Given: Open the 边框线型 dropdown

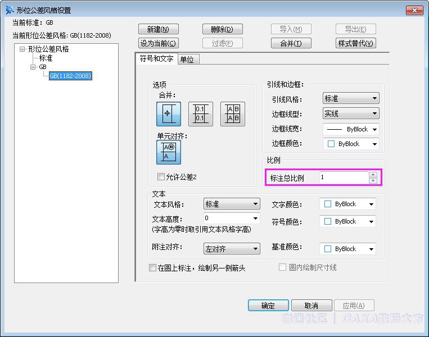Looking at the screenshot, I should 351,113.
